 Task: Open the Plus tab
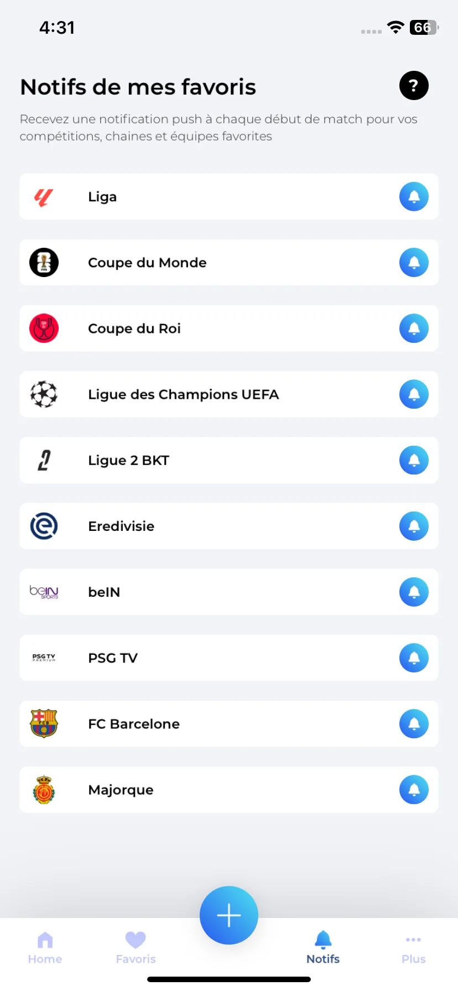click(414, 948)
